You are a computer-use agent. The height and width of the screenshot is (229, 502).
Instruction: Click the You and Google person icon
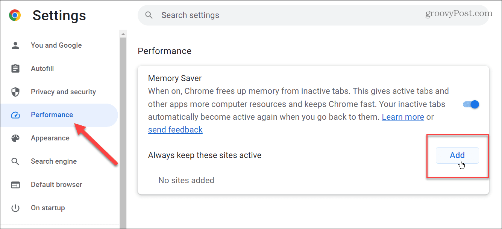coord(15,45)
